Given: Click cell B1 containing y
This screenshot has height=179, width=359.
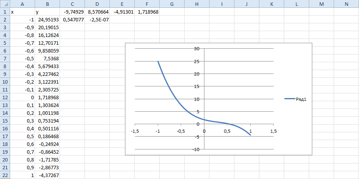Looking at the screenshot, I should tap(48, 12).
